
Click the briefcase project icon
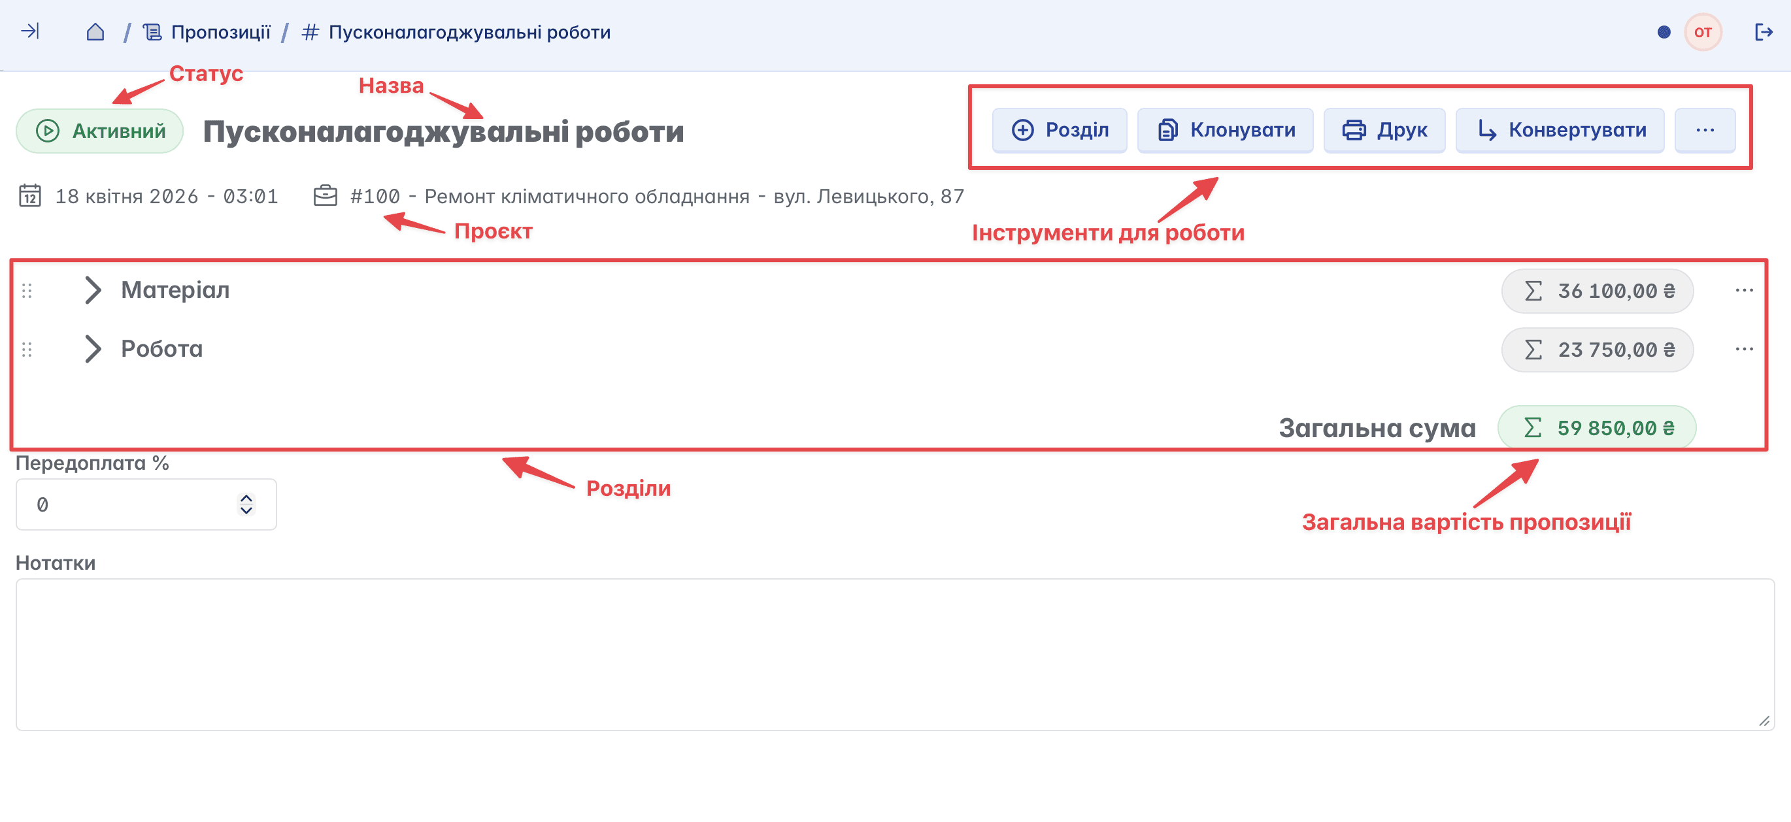pos(325,196)
